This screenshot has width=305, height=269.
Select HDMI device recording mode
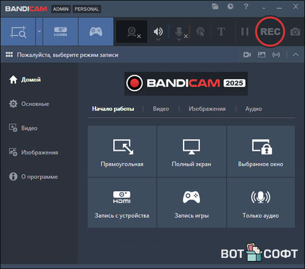tap(60, 32)
